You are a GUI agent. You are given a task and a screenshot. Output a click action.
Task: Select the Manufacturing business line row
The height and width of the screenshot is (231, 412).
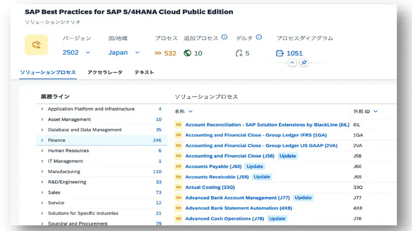[102, 172]
